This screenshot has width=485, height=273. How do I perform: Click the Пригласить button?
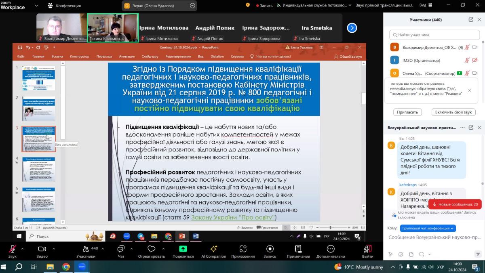coord(407,112)
